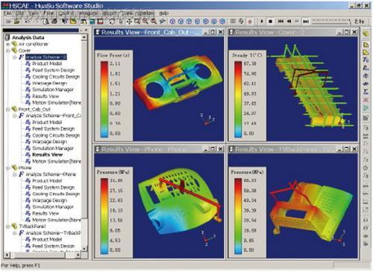
Task: Select bold Results View under Front_Cab_Out
Action: (x=47, y=155)
